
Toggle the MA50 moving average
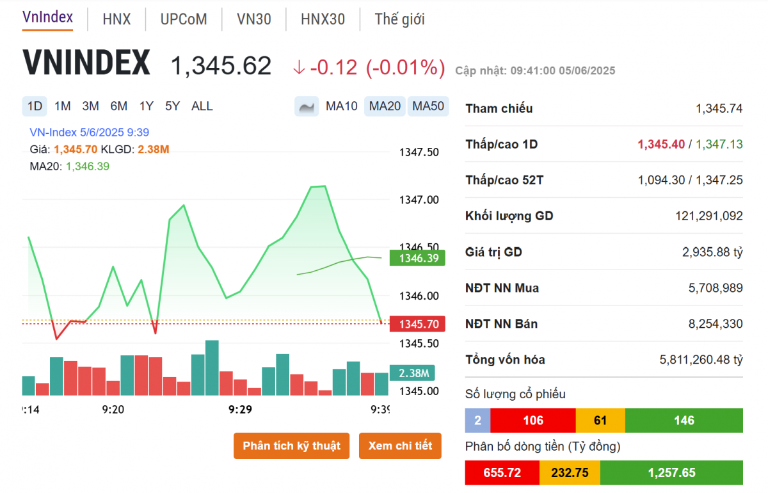(428, 106)
